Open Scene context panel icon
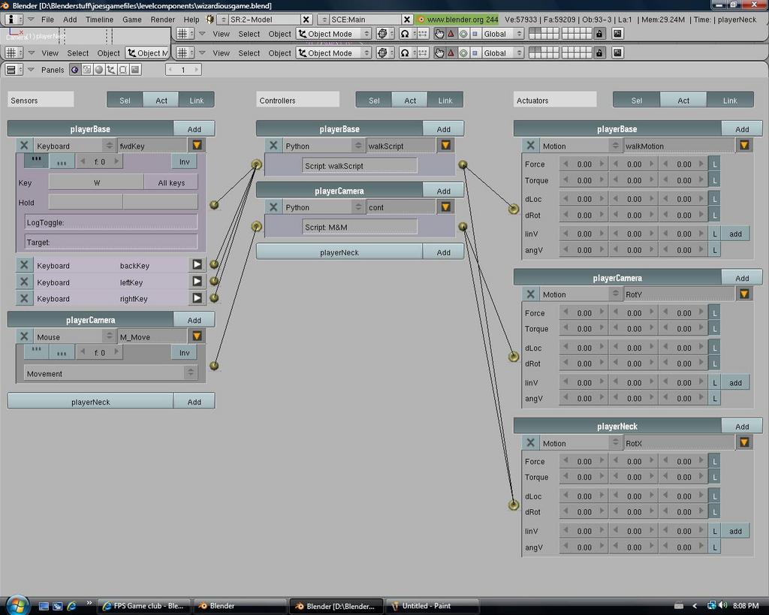769x615 pixels. (x=135, y=70)
